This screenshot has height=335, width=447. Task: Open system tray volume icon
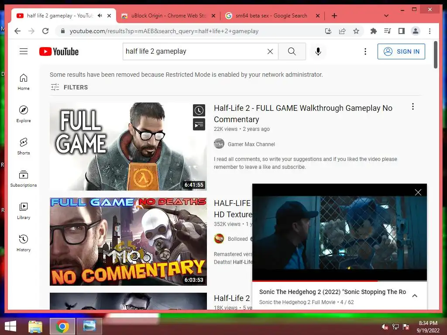[x=385, y=327]
